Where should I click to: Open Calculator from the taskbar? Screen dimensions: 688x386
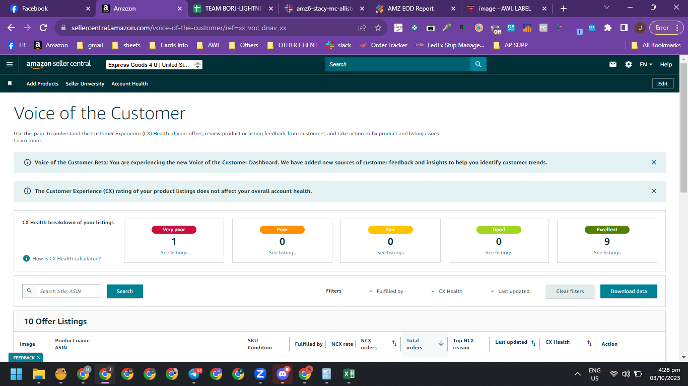pos(326,374)
